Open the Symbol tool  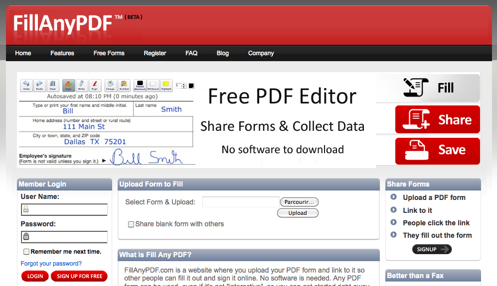click(124, 86)
